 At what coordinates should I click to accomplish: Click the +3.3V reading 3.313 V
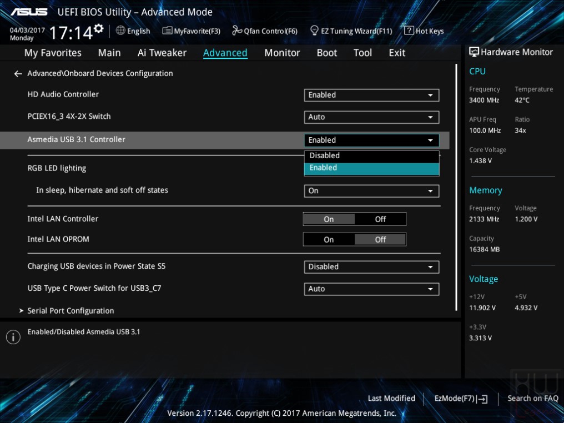tap(481, 338)
